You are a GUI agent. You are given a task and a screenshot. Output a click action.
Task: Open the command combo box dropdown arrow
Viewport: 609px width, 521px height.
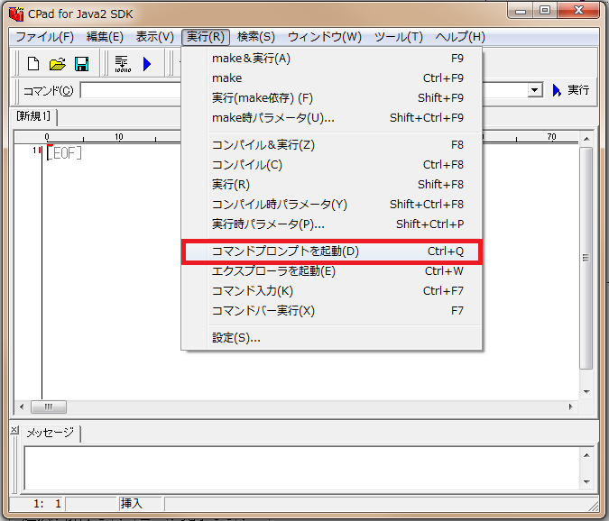pyautogui.click(x=535, y=90)
